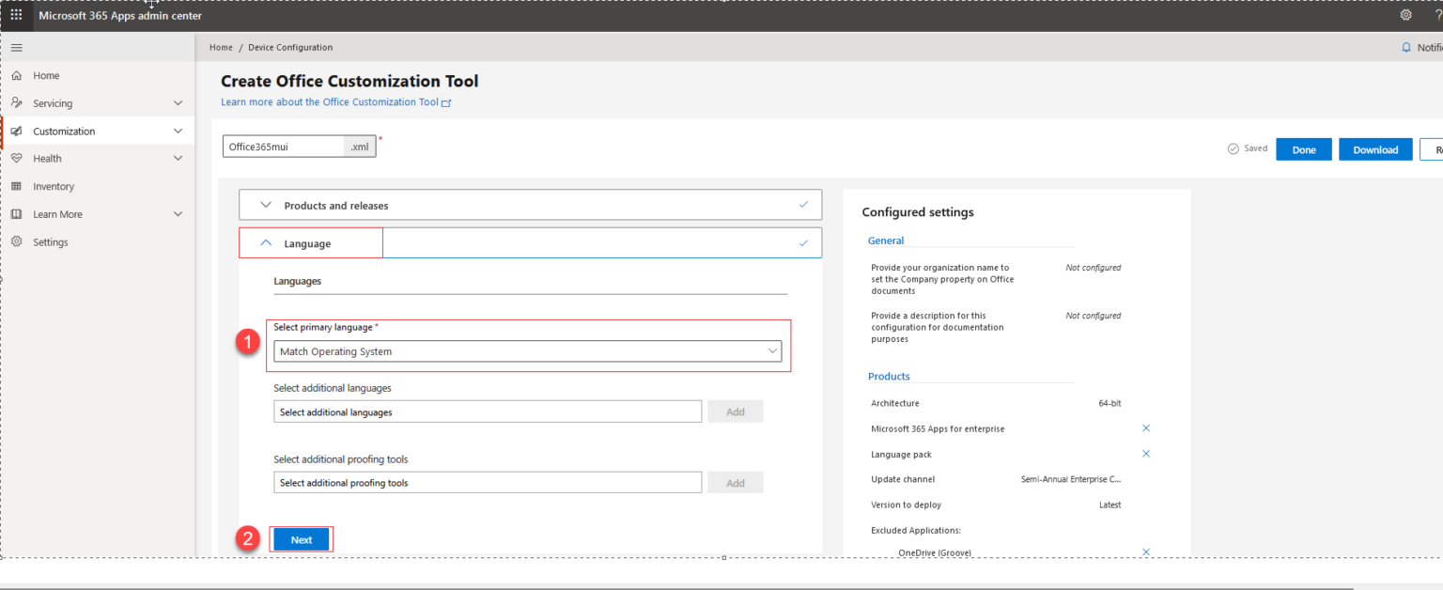Remove Language pack with its X

1145,453
